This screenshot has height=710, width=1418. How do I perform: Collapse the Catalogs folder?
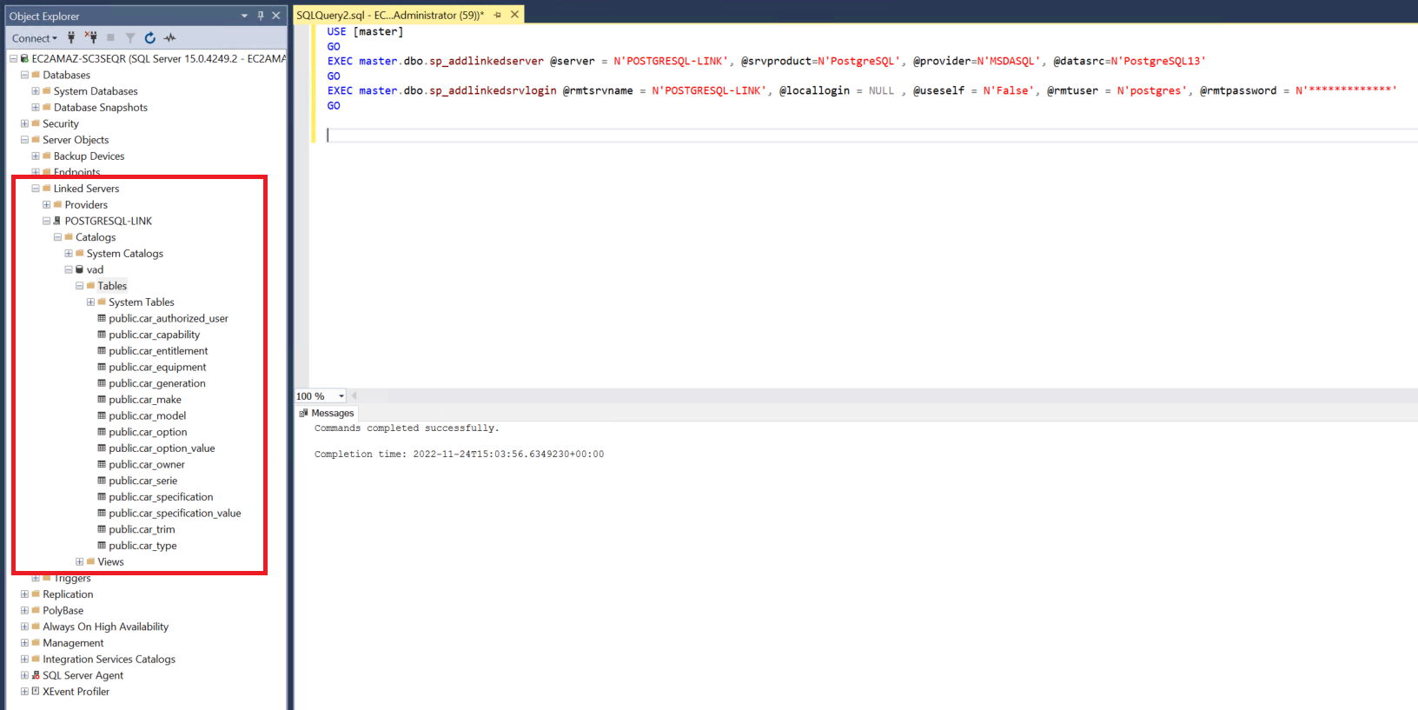[x=57, y=237]
